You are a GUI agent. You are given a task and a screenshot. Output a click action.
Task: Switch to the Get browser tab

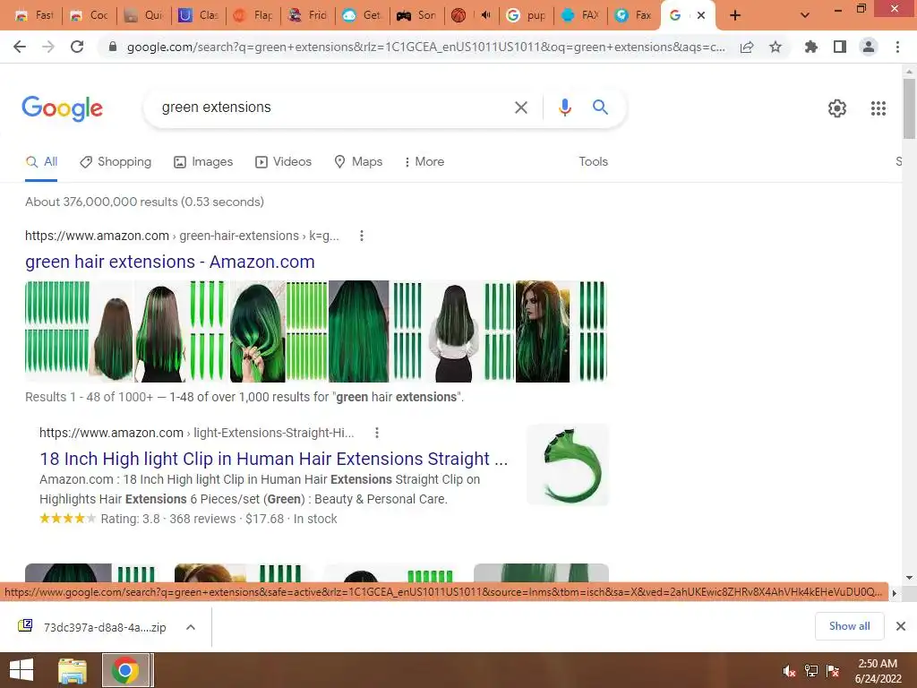pyautogui.click(x=363, y=15)
